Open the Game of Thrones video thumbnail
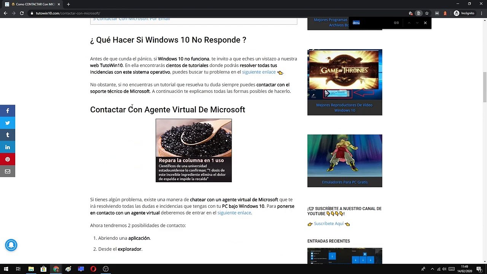 point(345,74)
